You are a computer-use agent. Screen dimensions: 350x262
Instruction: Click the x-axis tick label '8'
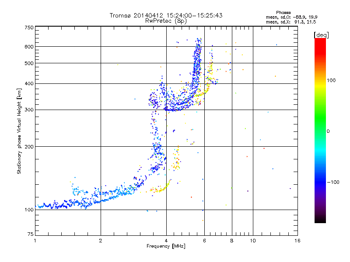[x=232, y=241]
